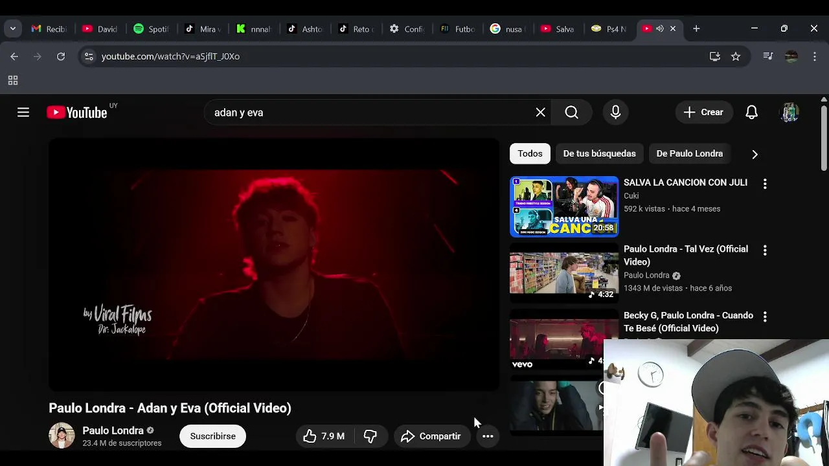Screen dimensions: 829x466
Task: Start voice search with microphone
Action: [615, 113]
